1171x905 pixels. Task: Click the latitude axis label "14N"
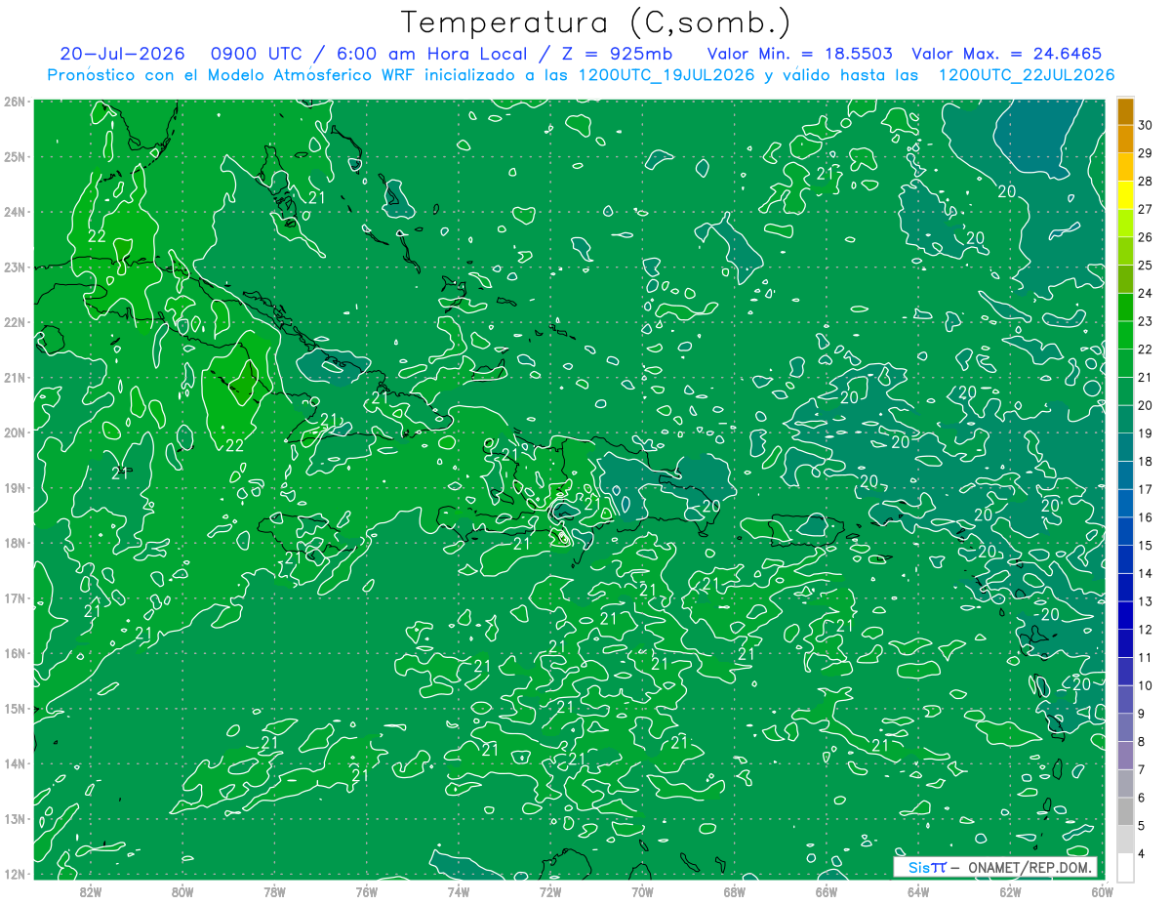(x=15, y=763)
